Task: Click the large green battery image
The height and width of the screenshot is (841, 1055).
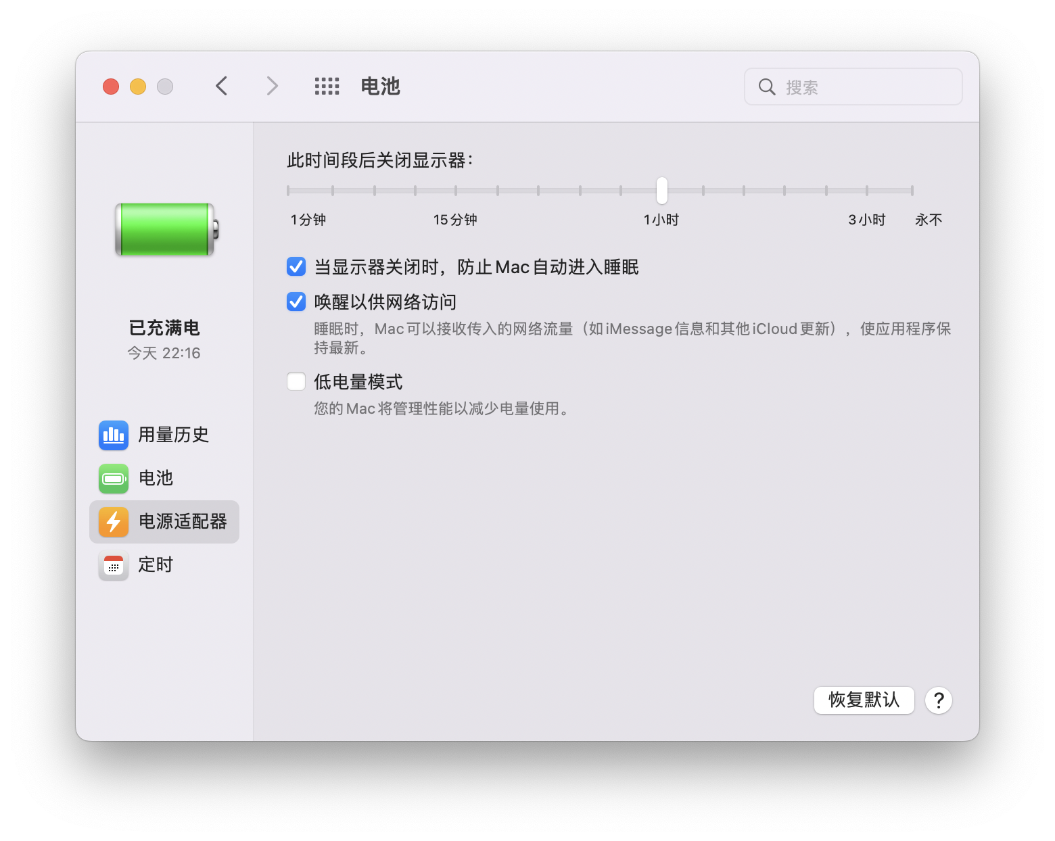Action: (166, 230)
